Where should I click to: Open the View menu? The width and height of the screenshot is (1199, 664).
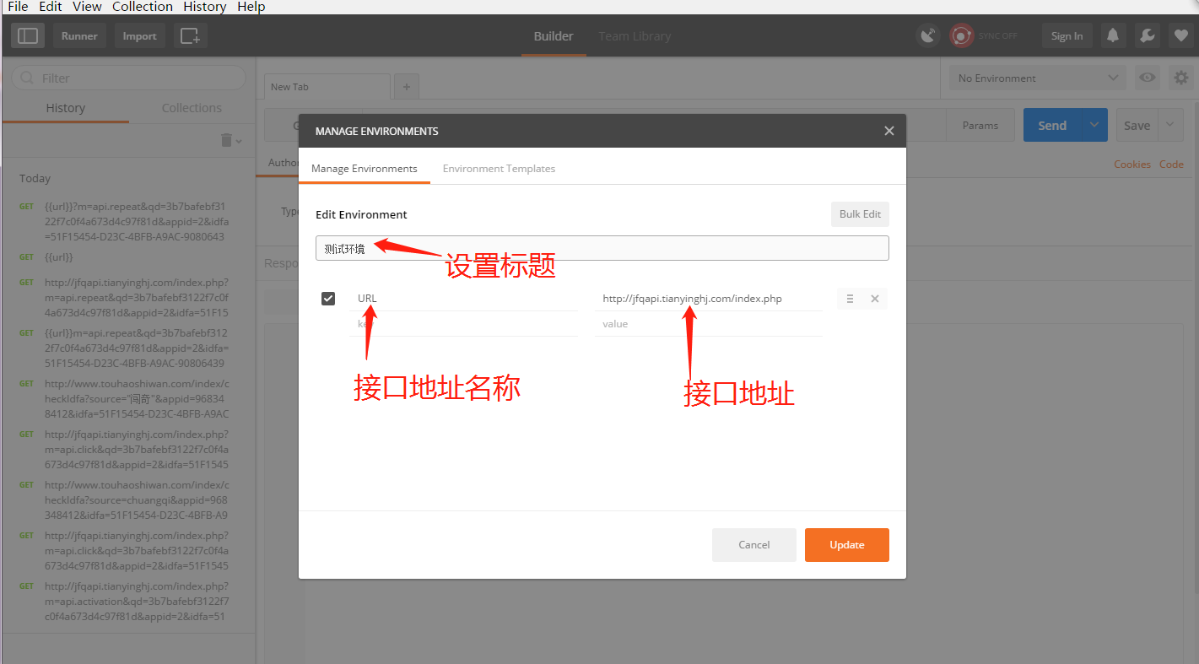point(87,7)
